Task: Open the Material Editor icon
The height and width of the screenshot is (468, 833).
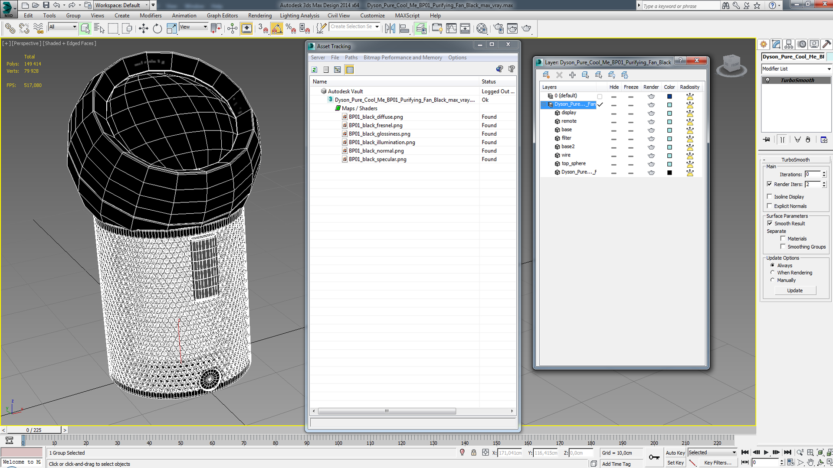Action: (x=482, y=29)
